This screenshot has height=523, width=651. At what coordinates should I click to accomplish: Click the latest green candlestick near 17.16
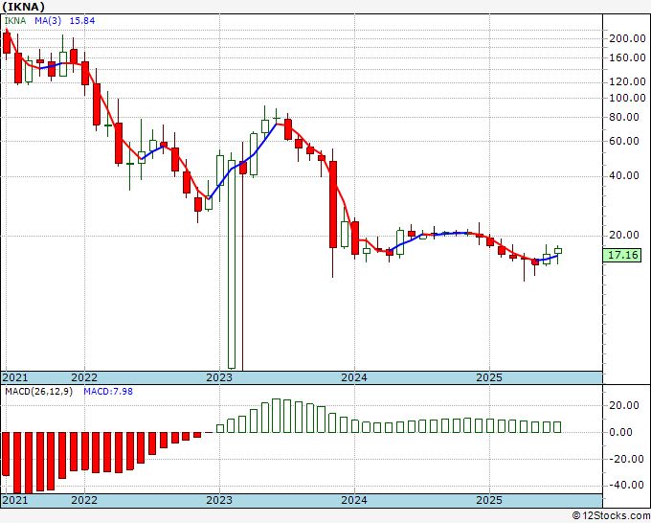pyautogui.click(x=558, y=251)
